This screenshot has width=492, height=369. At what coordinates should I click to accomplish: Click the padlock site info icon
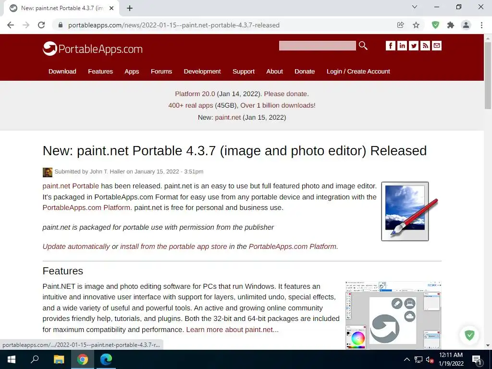[x=61, y=25]
